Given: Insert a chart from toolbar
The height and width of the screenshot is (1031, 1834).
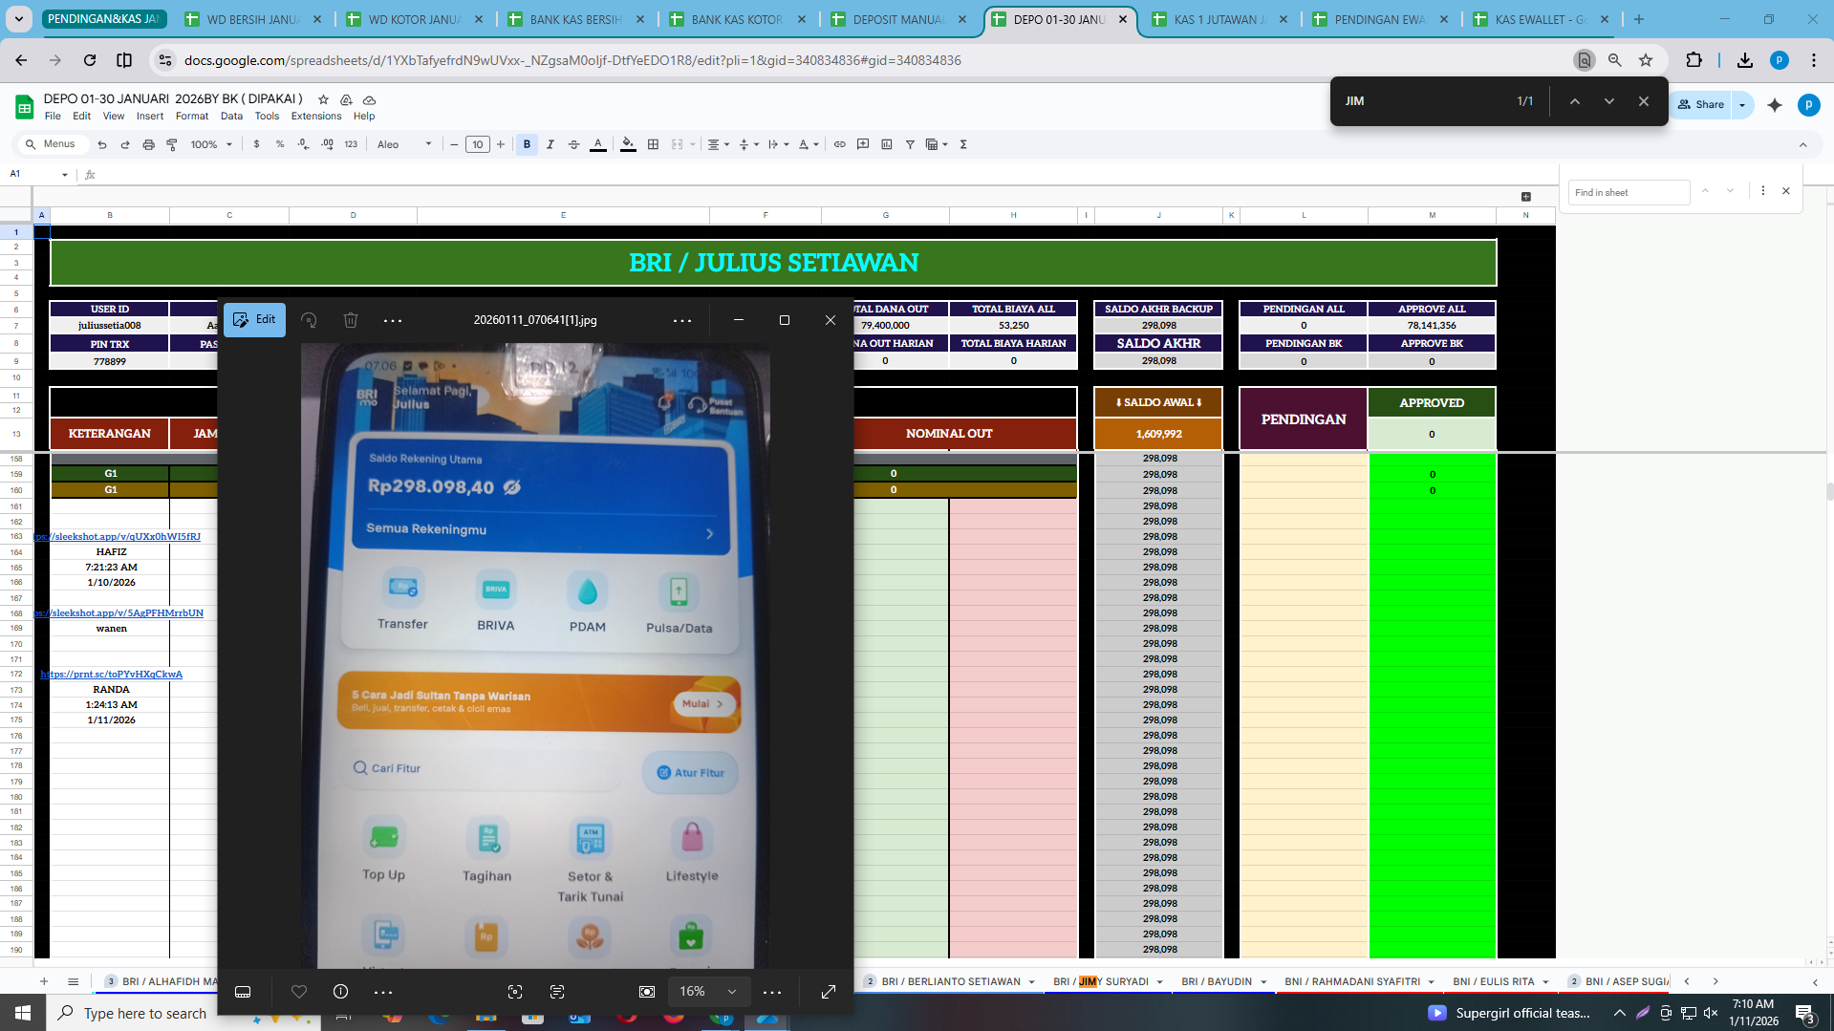Looking at the screenshot, I should [887, 144].
